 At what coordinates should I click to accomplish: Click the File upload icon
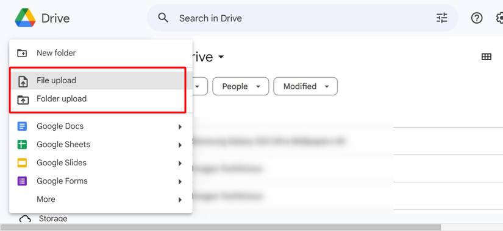[23, 81]
